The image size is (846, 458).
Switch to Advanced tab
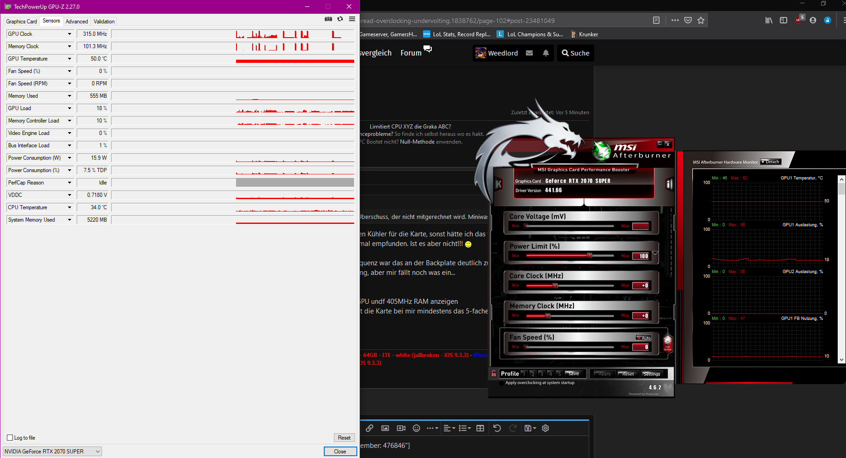pyautogui.click(x=77, y=22)
